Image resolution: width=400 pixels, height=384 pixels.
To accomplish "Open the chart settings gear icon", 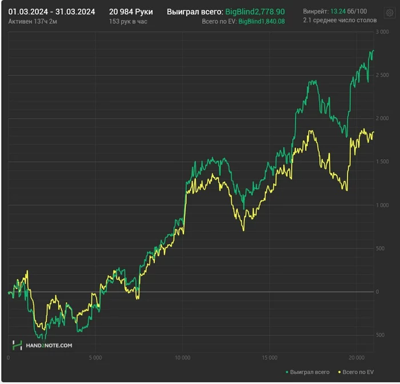I will click(389, 13).
